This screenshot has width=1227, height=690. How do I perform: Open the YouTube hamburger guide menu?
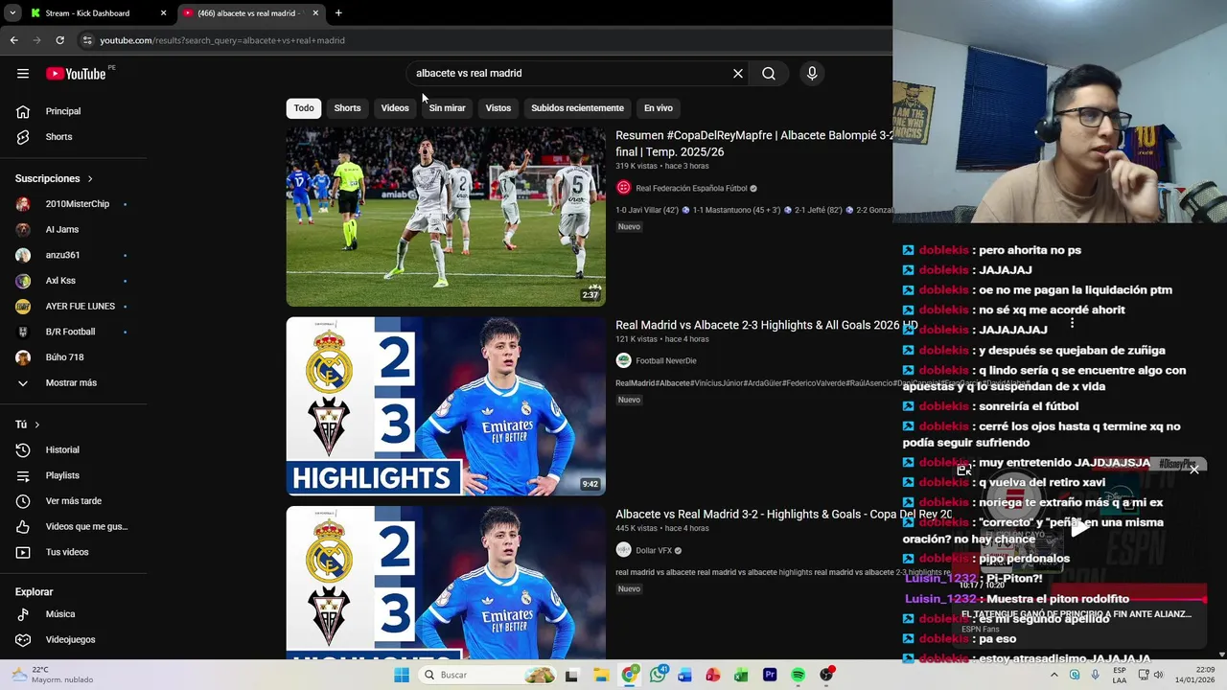point(23,74)
